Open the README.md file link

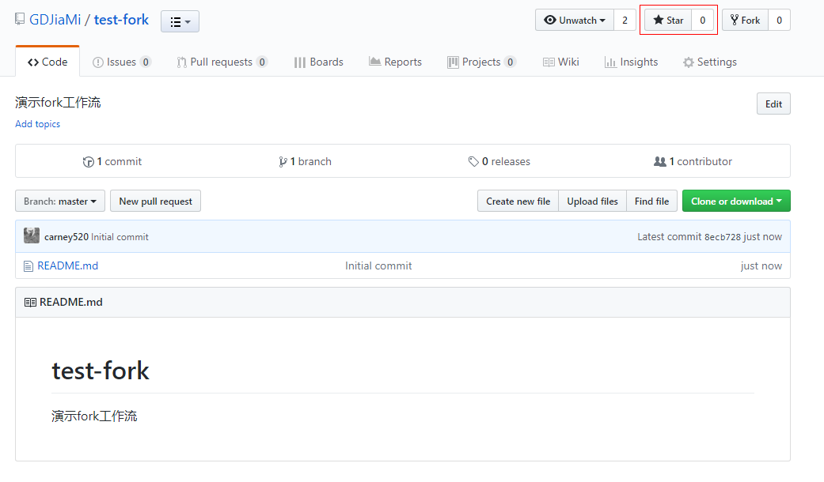[x=67, y=266]
